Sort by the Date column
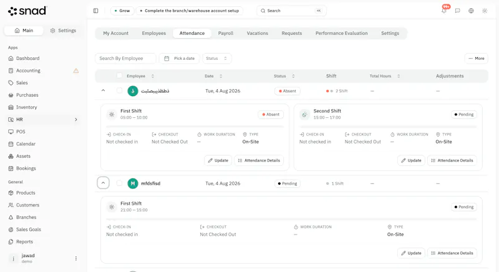This screenshot has height=272, width=499. [x=213, y=76]
